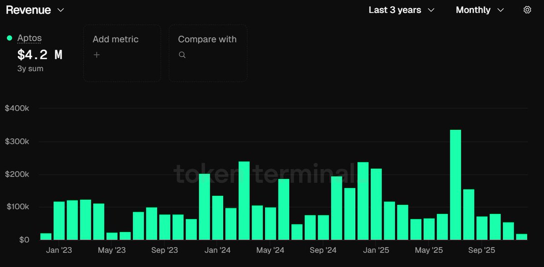Image resolution: width=544 pixels, height=267 pixels.
Task: Click the Jan '24 axis label
Action: click(218, 250)
